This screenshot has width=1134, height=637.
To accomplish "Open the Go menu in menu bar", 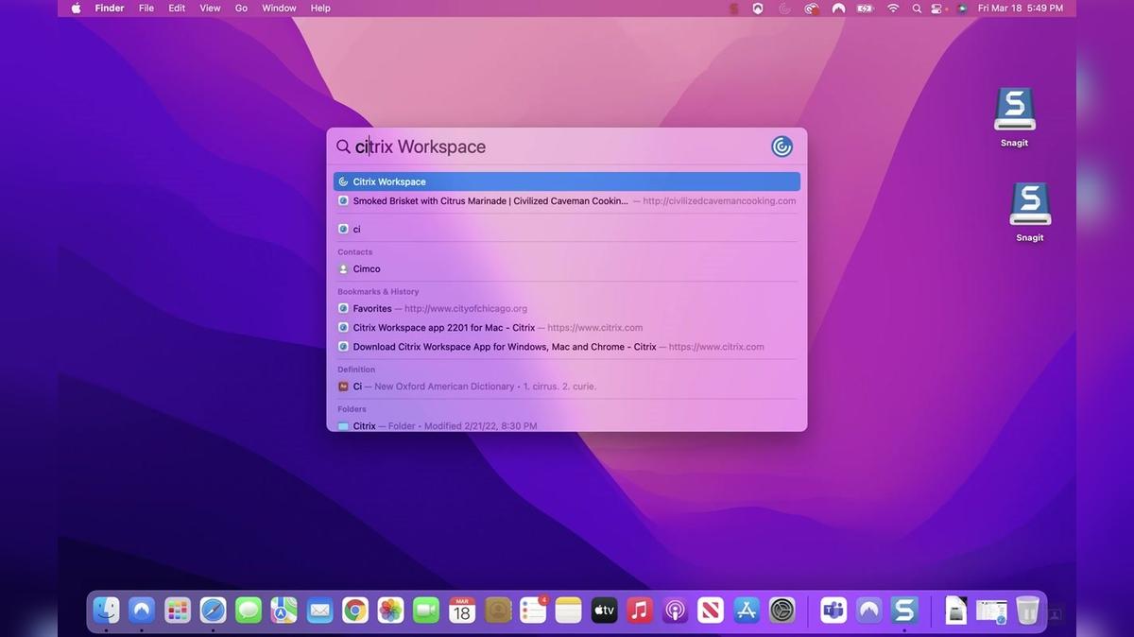I will pos(241,9).
